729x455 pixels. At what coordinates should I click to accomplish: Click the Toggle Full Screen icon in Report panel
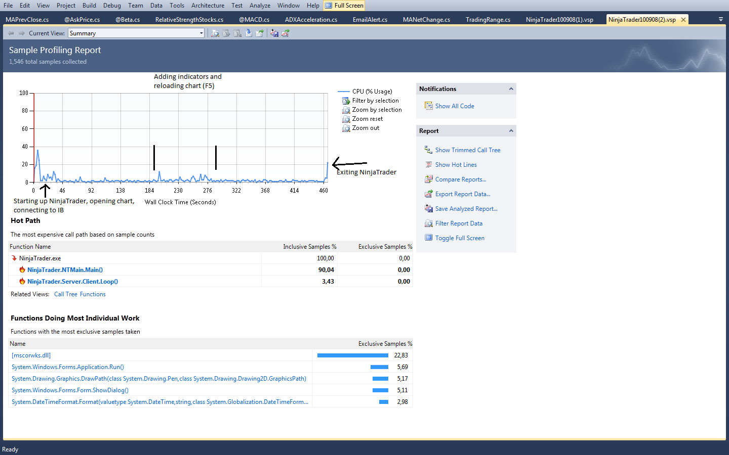tap(429, 238)
